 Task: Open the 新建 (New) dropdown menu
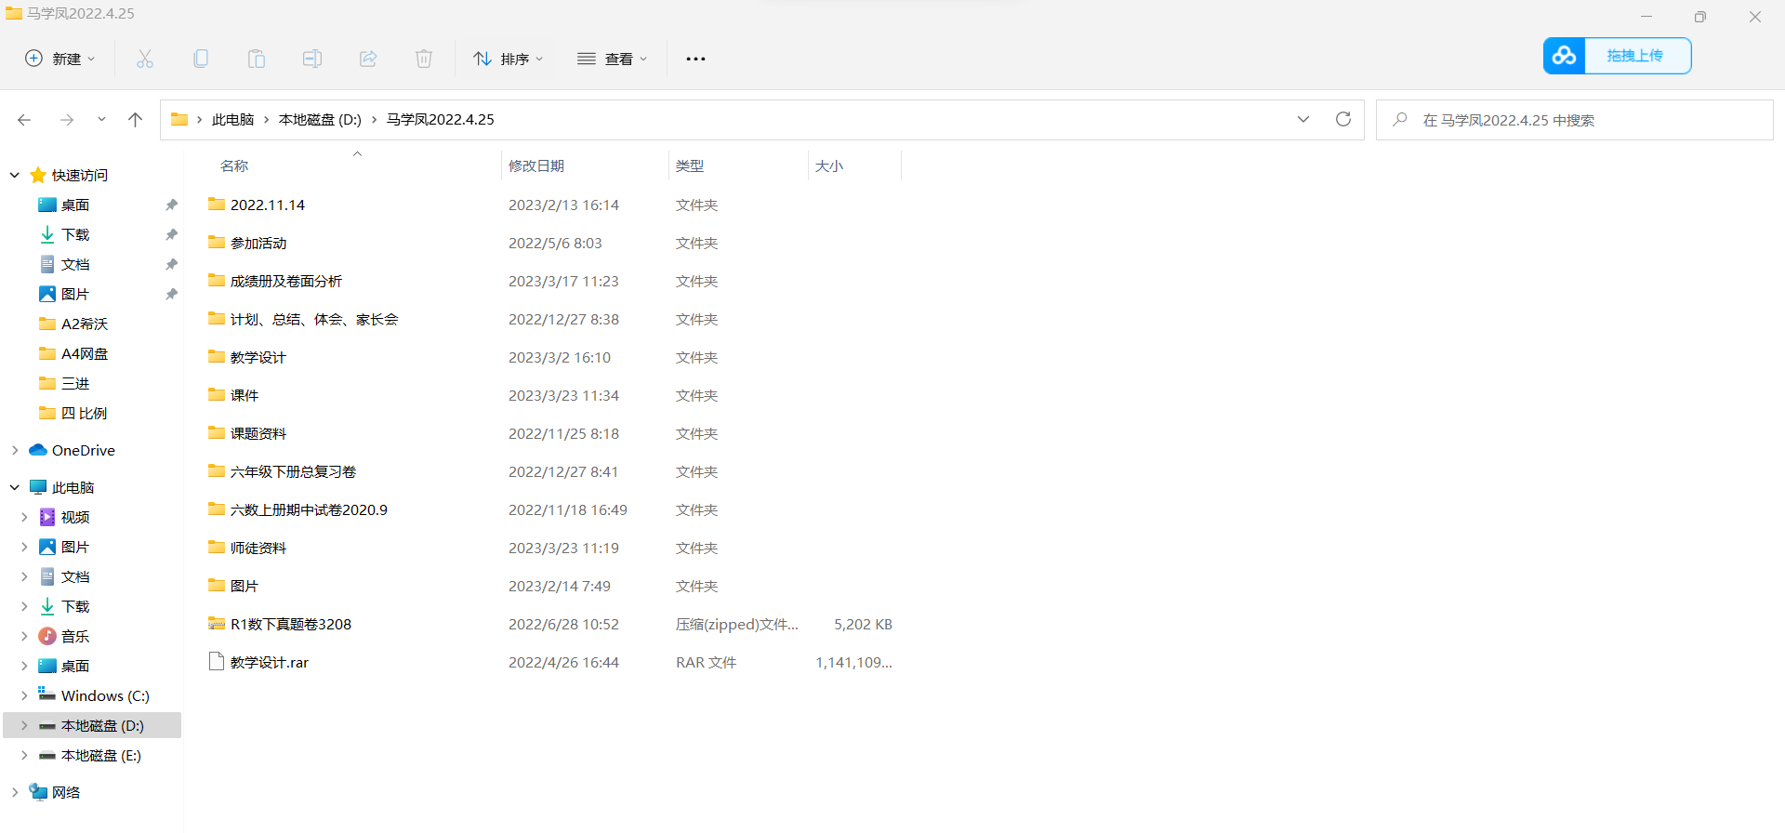click(60, 59)
